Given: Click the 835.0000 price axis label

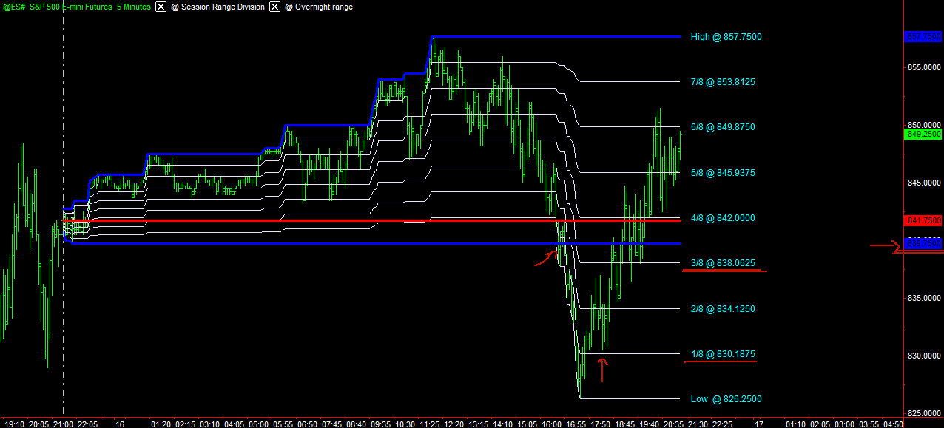Looking at the screenshot, I should click(925, 298).
